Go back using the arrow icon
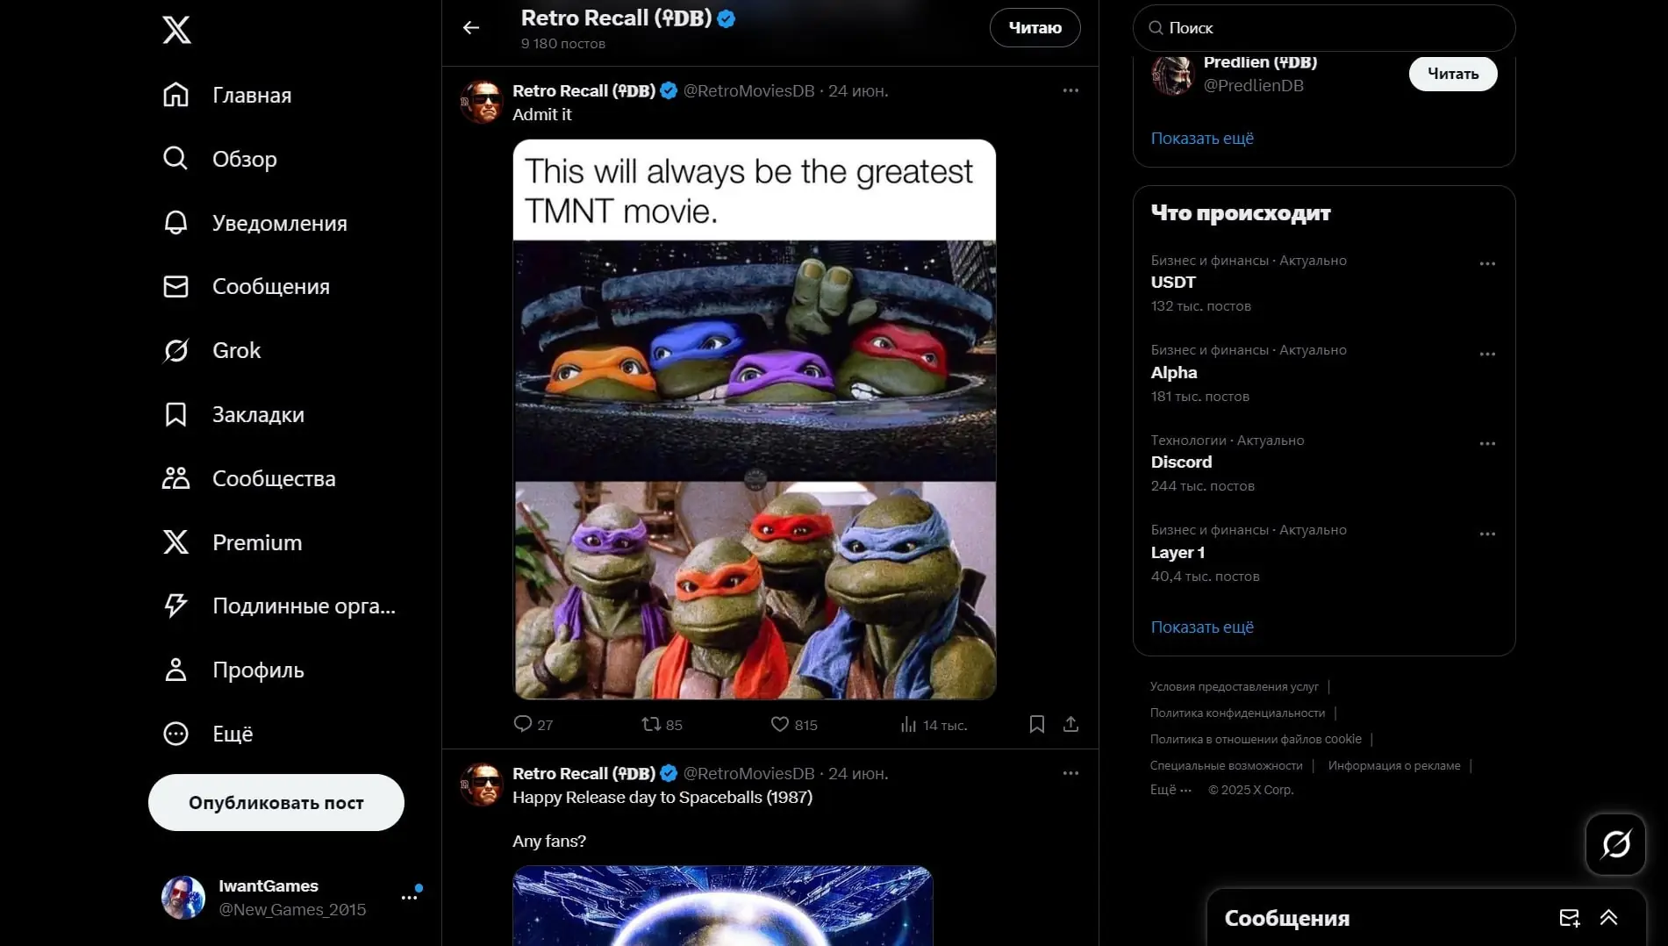The height and width of the screenshot is (946, 1668). (x=471, y=28)
